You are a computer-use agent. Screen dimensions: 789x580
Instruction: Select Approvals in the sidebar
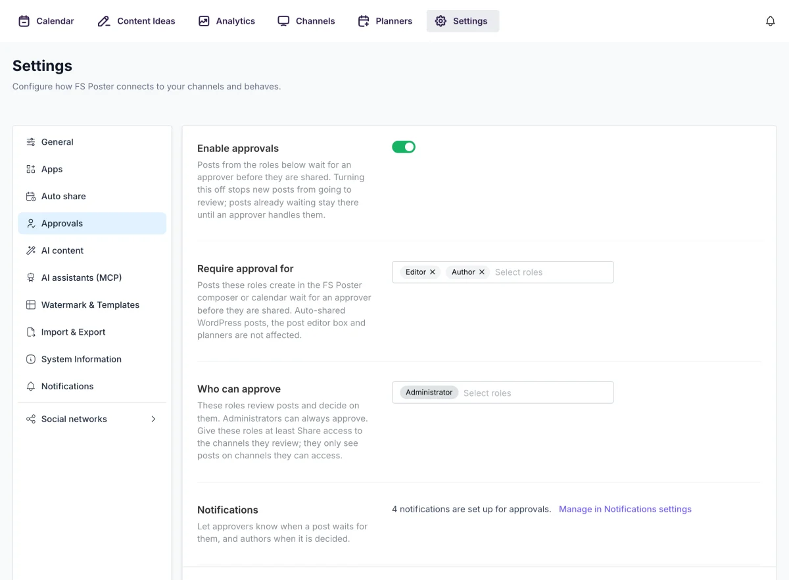click(92, 224)
